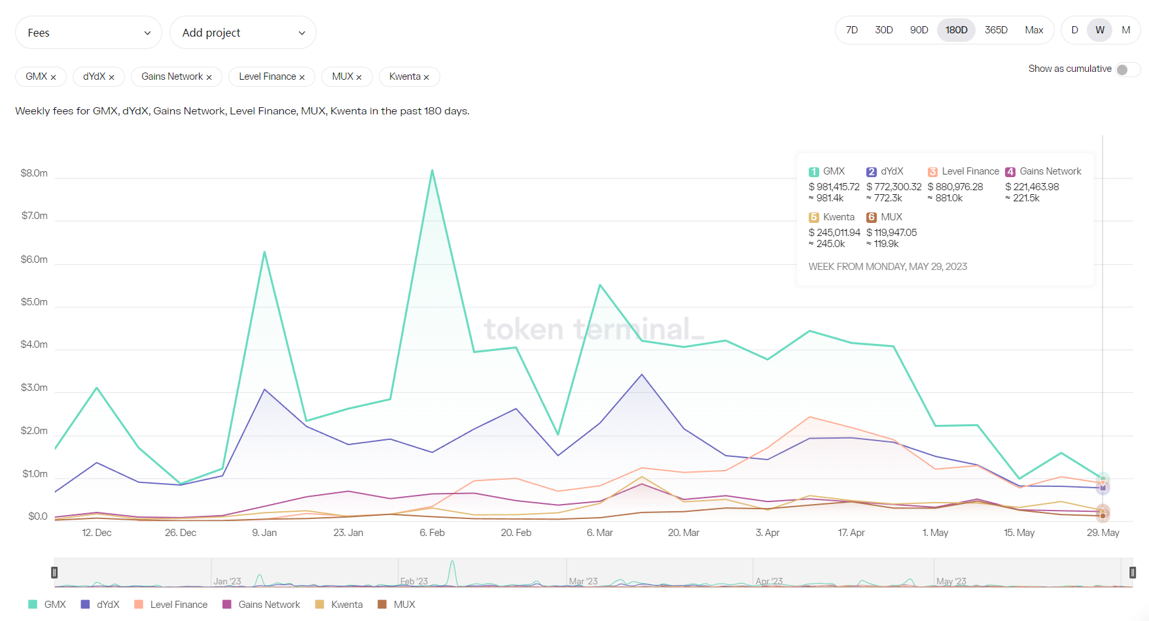
Task: Select the 90D time range
Action: click(x=919, y=30)
